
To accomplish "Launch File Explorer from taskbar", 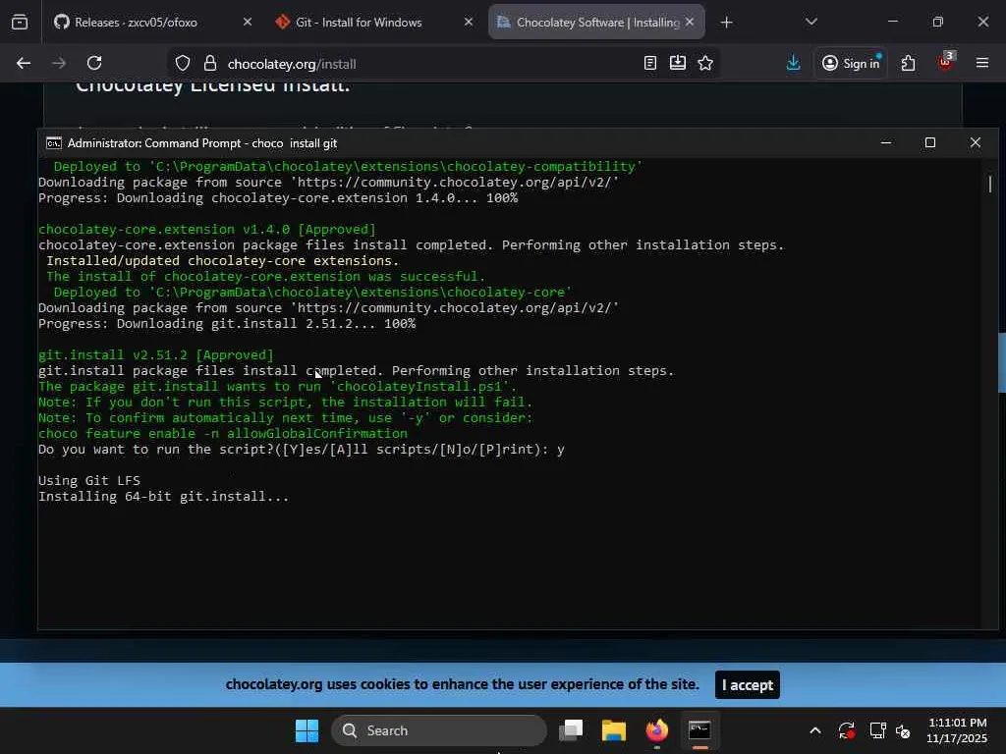I will [x=614, y=730].
